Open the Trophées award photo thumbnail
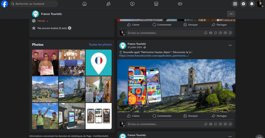Viewport: 265px width, 138px height. [45, 63]
